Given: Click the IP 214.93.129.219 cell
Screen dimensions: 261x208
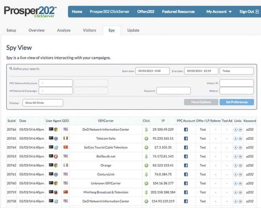Looking at the screenshot, I should 163,201.
